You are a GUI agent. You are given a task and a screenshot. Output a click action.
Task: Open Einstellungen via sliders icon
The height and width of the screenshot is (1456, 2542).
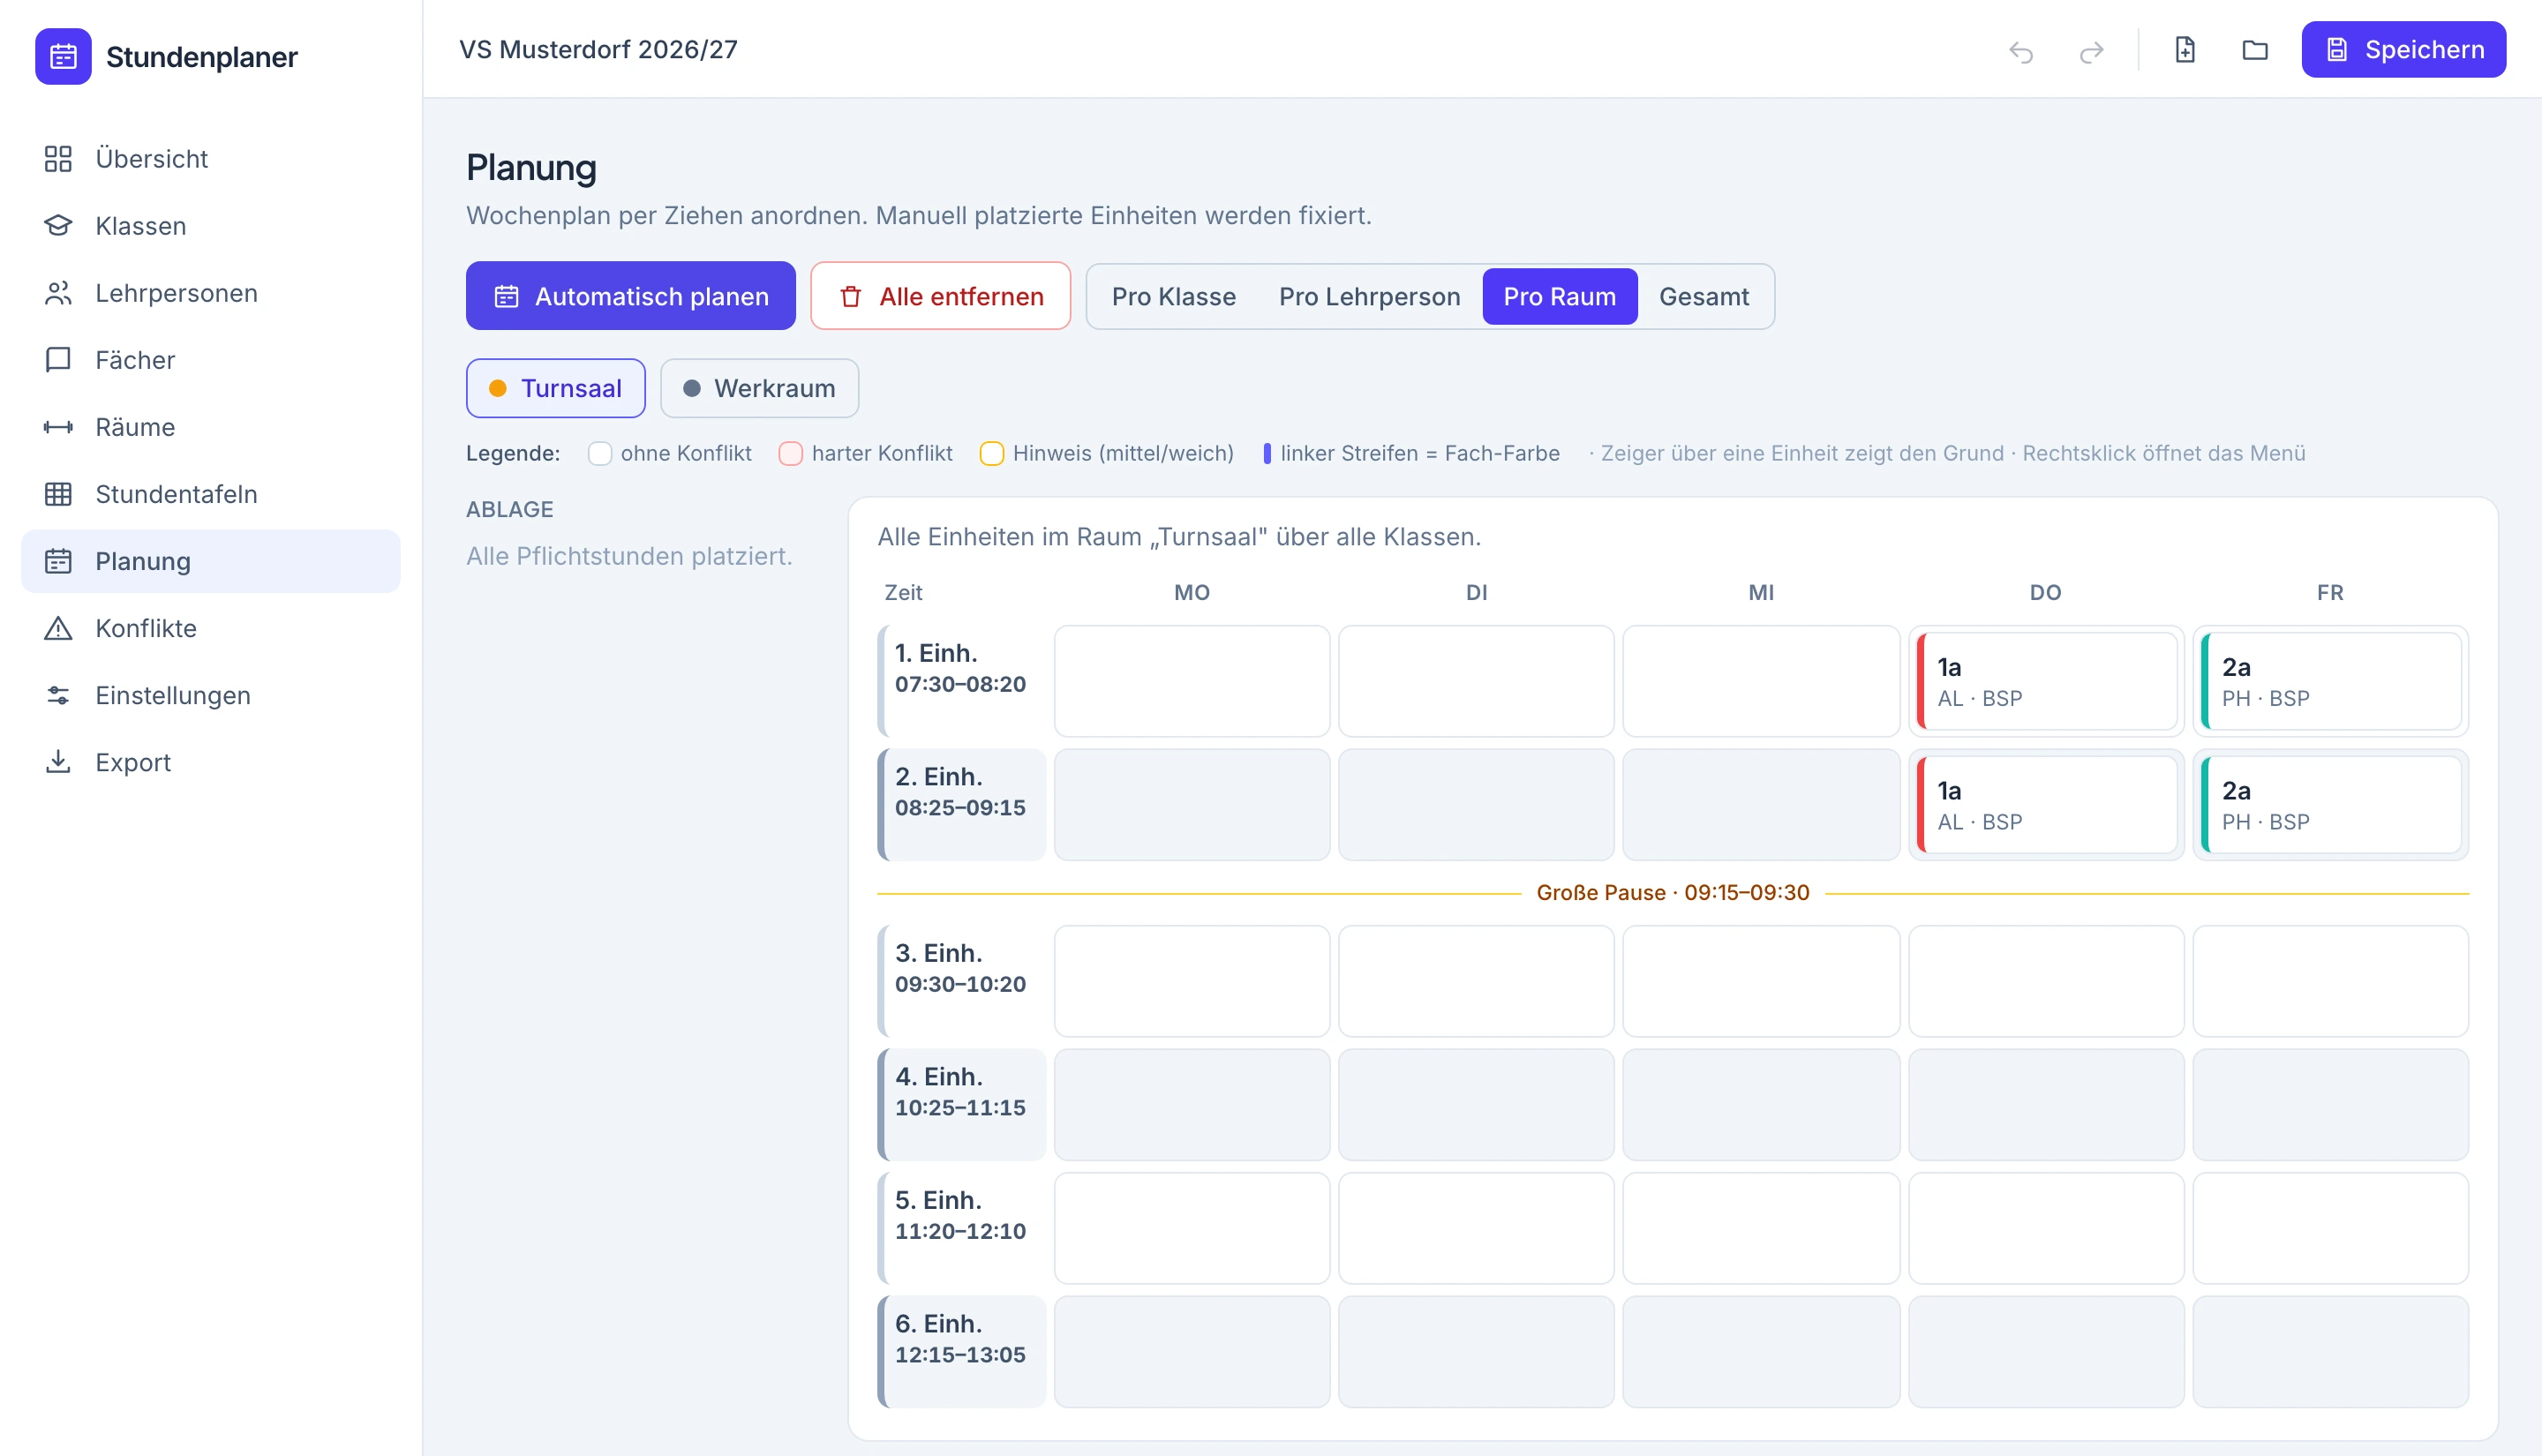coord(58,695)
